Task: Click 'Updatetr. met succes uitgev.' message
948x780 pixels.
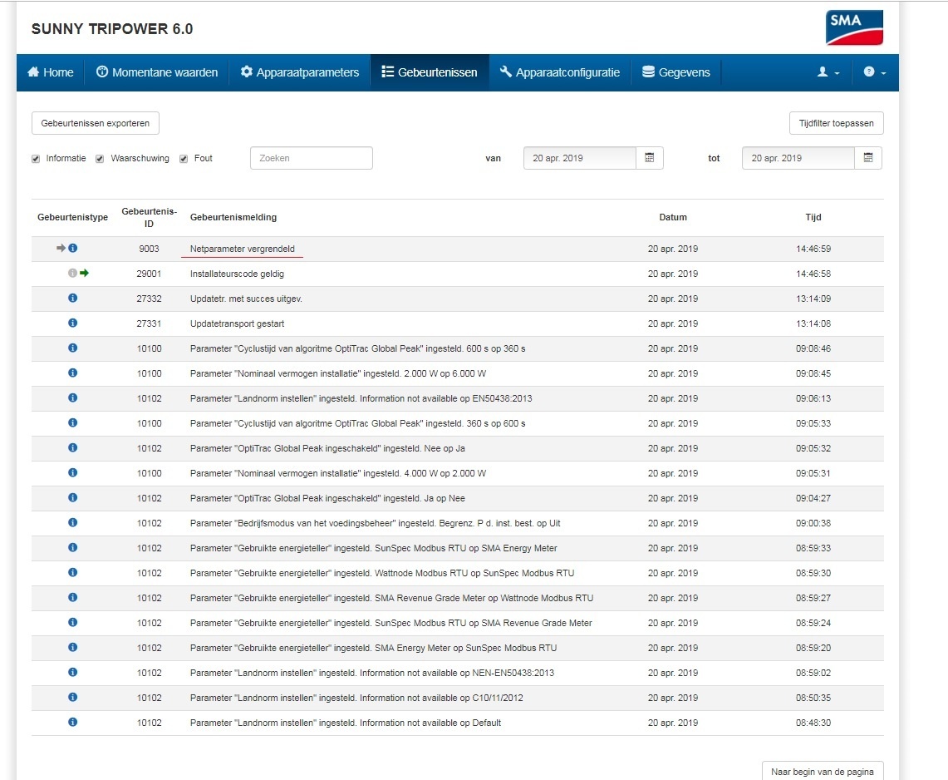Action: [246, 299]
